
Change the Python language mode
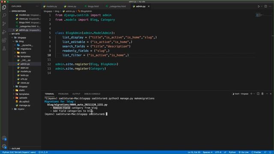tap(232, 152)
